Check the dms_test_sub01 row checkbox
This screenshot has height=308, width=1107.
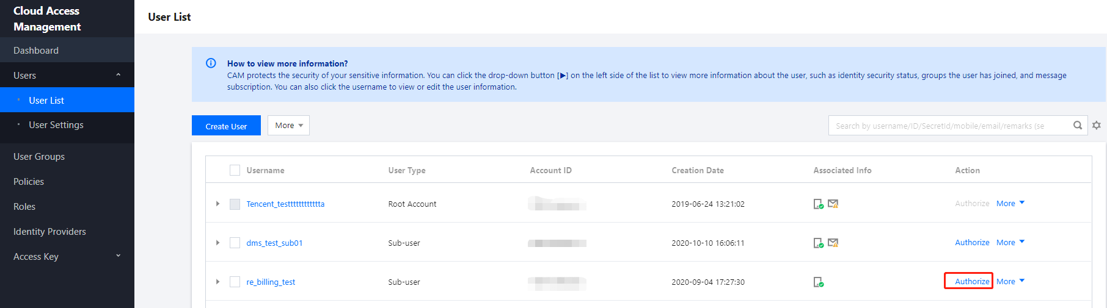click(235, 243)
